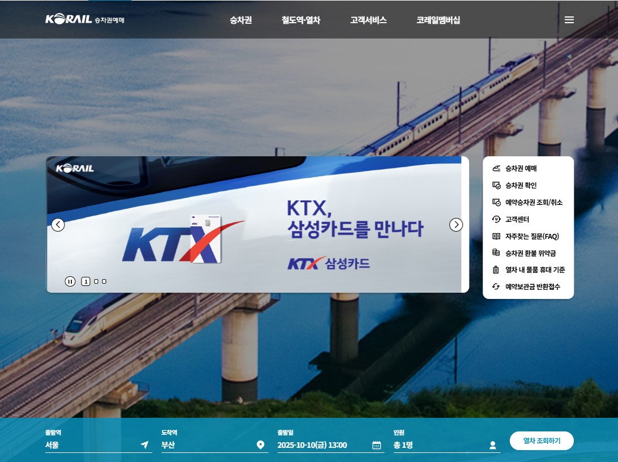Click the 승차권 예매 train icon
Screen dimensions: 618x462
click(x=496, y=169)
